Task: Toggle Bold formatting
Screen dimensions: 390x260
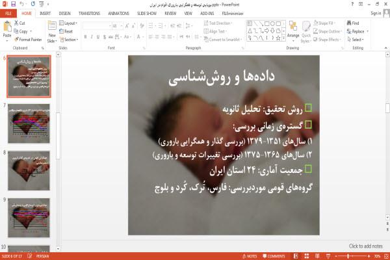Action: [85, 37]
